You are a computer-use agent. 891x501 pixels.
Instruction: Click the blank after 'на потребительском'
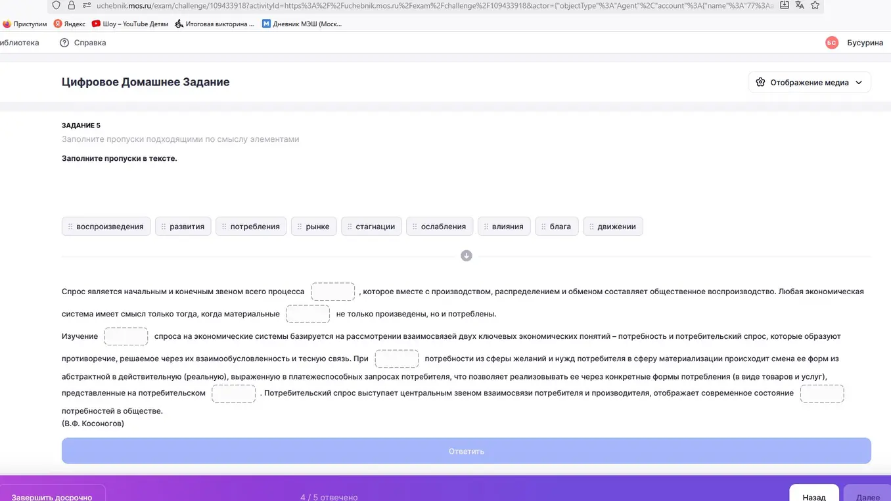click(x=233, y=393)
